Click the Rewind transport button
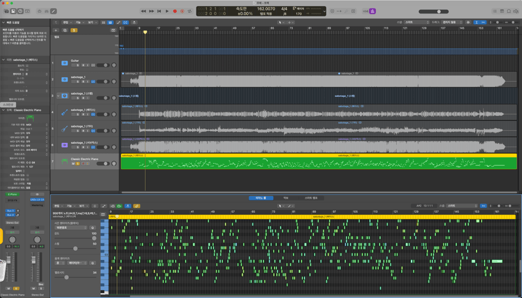Image resolution: width=522 pixels, height=298 pixels. tap(144, 11)
